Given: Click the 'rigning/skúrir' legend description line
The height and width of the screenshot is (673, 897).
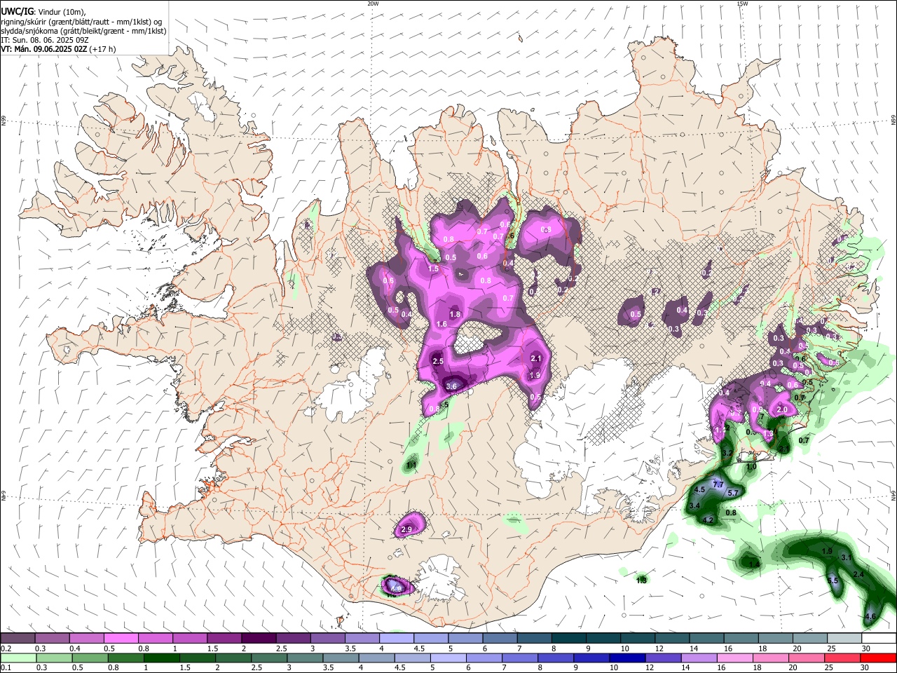Looking at the screenshot, I should 81,22.
